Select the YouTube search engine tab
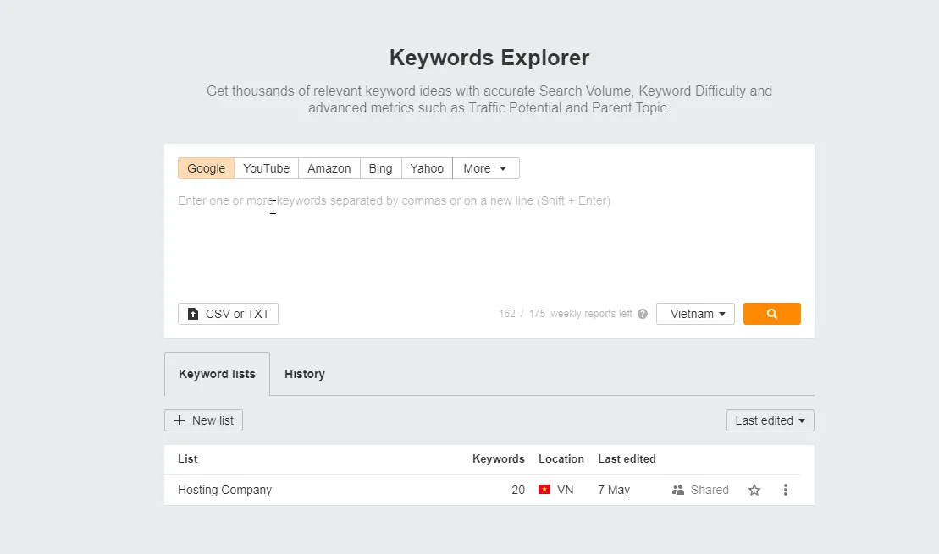Screen dimensions: 939x554 (266, 168)
